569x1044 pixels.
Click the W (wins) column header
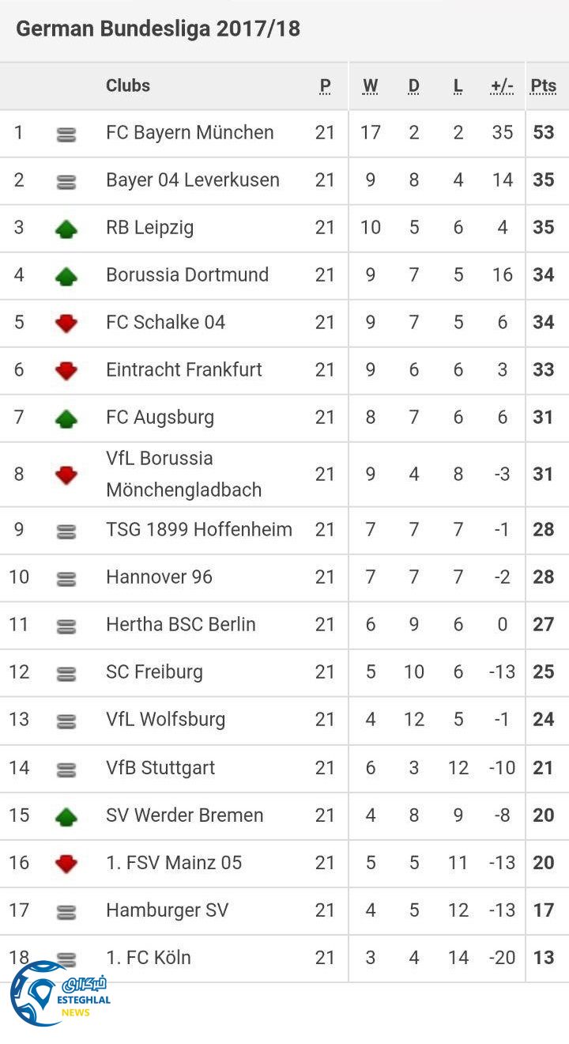click(x=370, y=86)
